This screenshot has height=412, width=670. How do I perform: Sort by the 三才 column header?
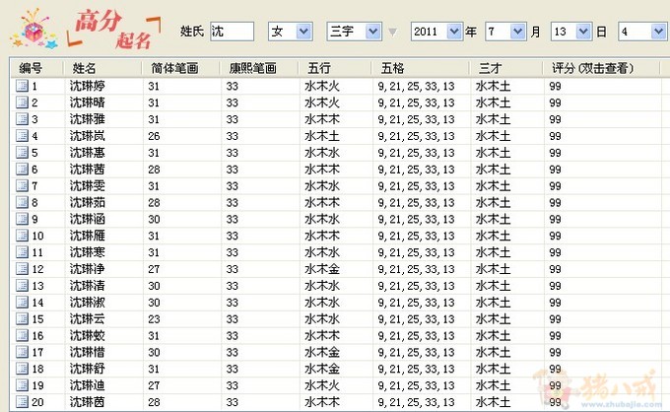506,68
